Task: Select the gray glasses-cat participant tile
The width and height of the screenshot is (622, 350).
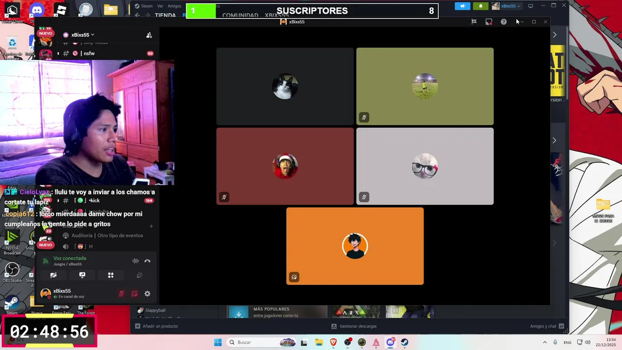Action: [x=425, y=166]
